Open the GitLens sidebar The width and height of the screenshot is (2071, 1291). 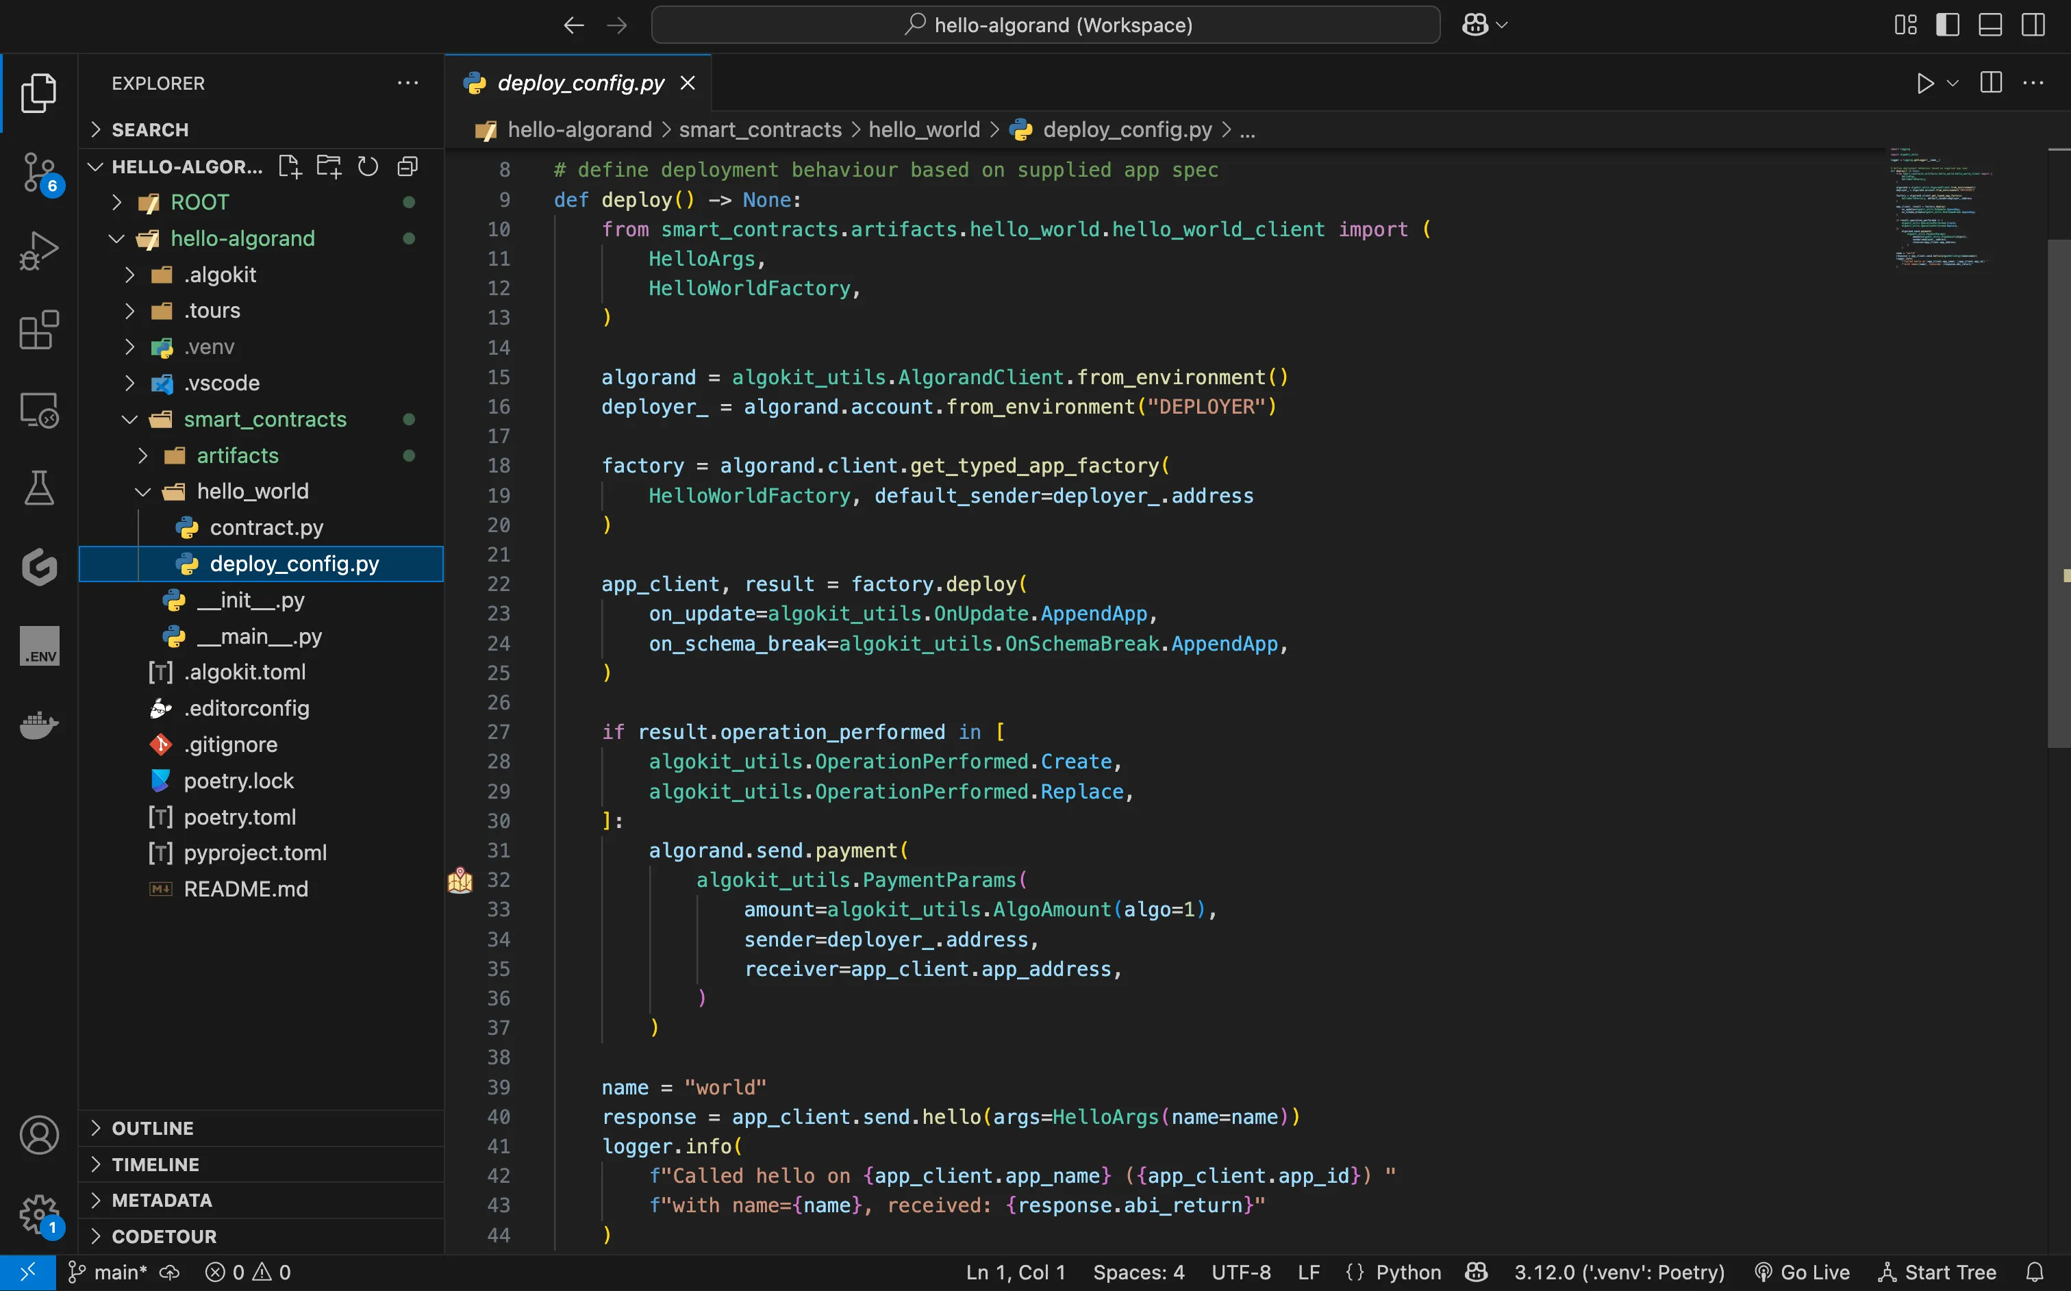[38, 567]
